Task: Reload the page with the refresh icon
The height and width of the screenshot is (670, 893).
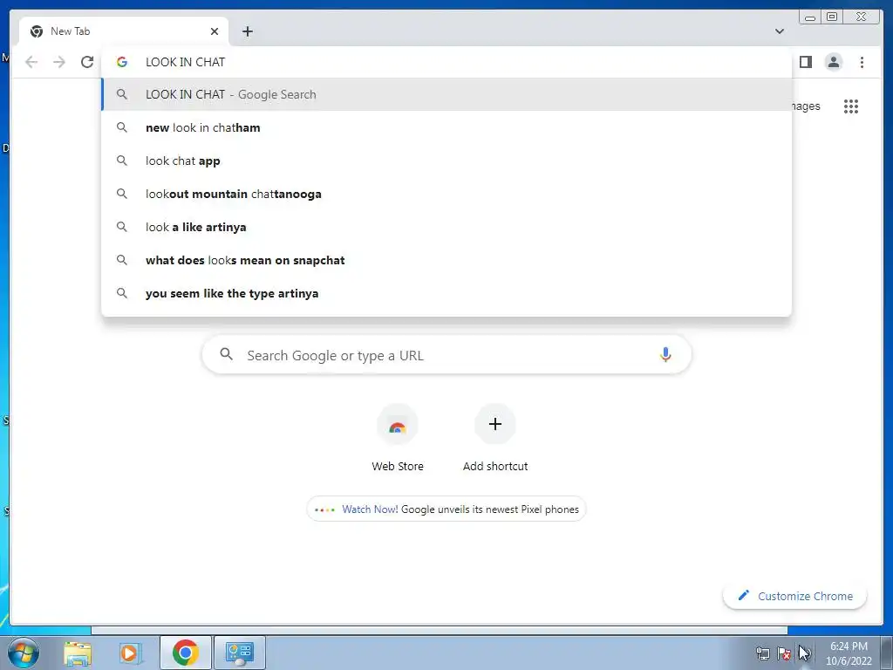Action: pos(87,62)
